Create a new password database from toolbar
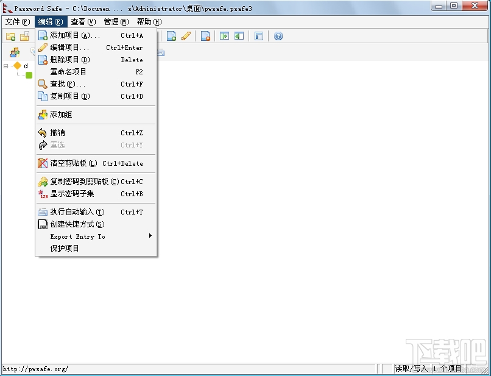 (x=11, y=36)
